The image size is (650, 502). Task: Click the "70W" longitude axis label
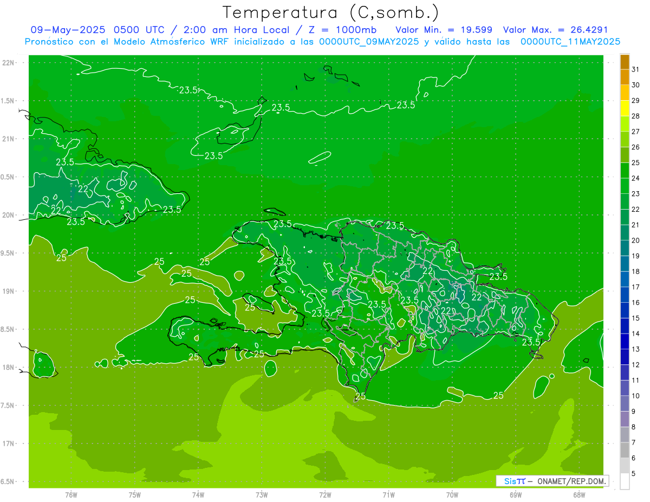(452, 495)
